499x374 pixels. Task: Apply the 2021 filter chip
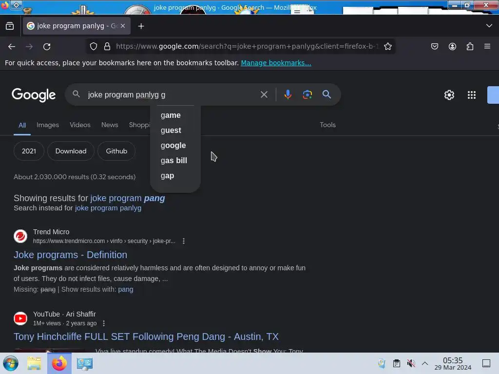pos(29,151)
